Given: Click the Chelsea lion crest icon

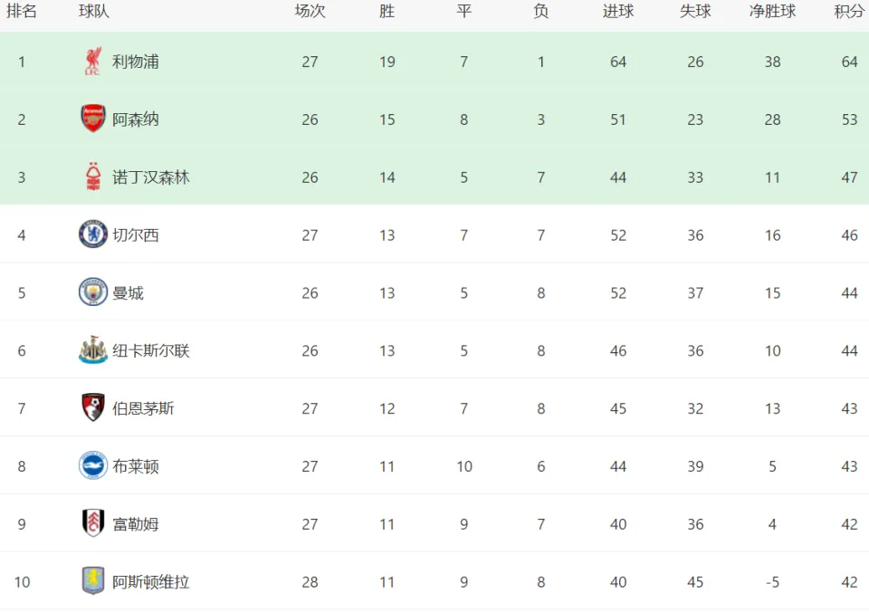Looking at the screenshot, I should [93, 234].
